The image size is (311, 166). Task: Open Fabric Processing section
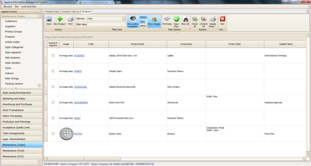(x=21, y=116)
